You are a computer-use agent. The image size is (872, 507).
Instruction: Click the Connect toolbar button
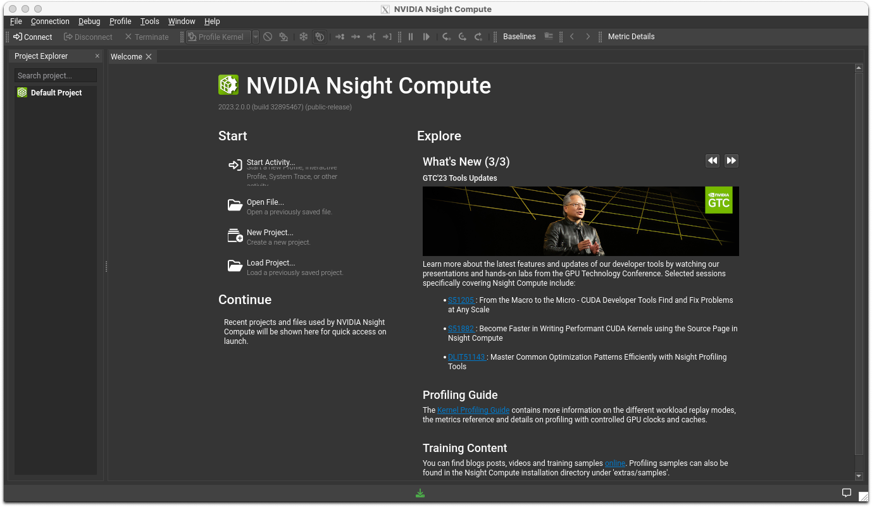click(x=33, y=37)
